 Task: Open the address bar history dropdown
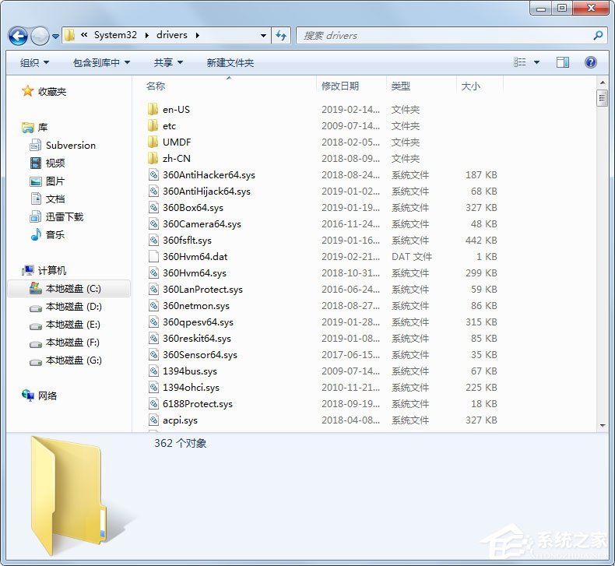[x=263, y=36]
